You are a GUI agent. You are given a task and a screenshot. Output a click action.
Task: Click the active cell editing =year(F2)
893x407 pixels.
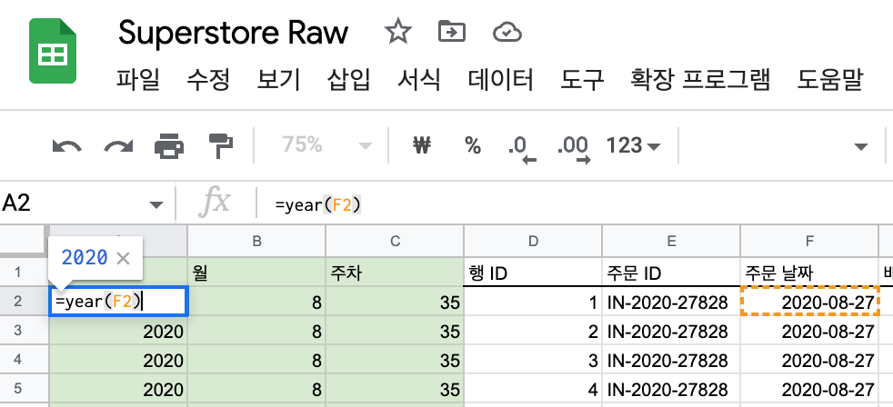coord(118,302)
